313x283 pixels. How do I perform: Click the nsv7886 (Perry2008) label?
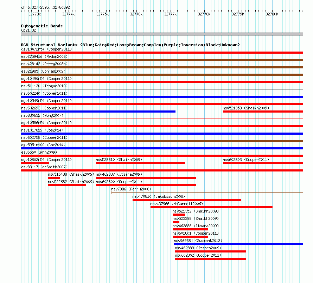coord(131,189)
